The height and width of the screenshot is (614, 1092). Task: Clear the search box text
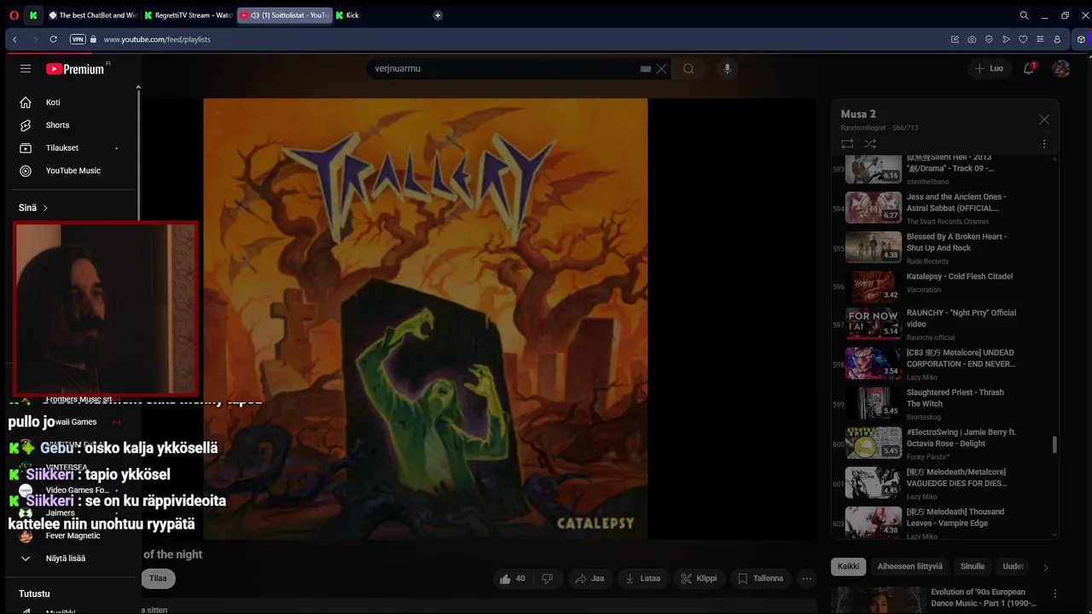(x=661, y=69)
